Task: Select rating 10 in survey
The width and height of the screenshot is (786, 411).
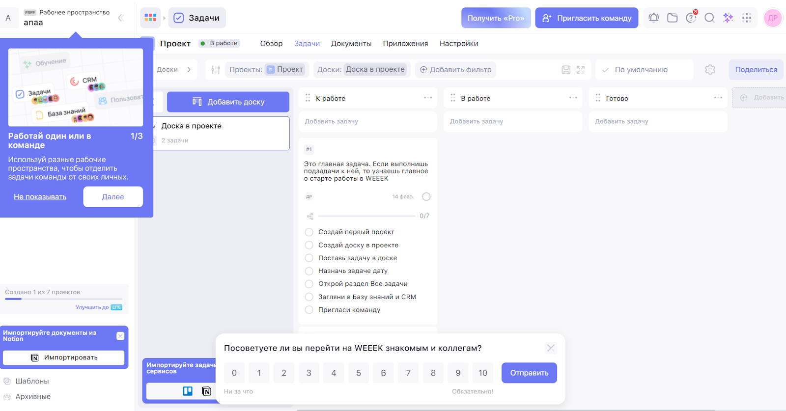Action: click(483, 373)
